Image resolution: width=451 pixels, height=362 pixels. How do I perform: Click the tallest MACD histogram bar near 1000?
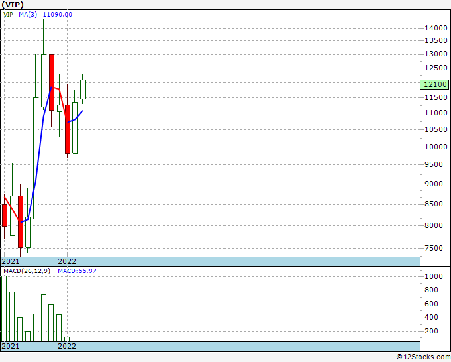pyautogui.click(x=4, y=309)
